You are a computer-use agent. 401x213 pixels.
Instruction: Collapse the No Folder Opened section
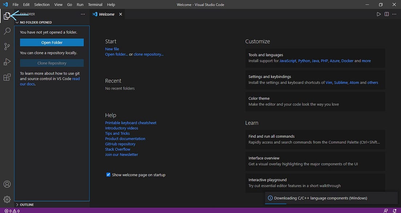(33, 22)
